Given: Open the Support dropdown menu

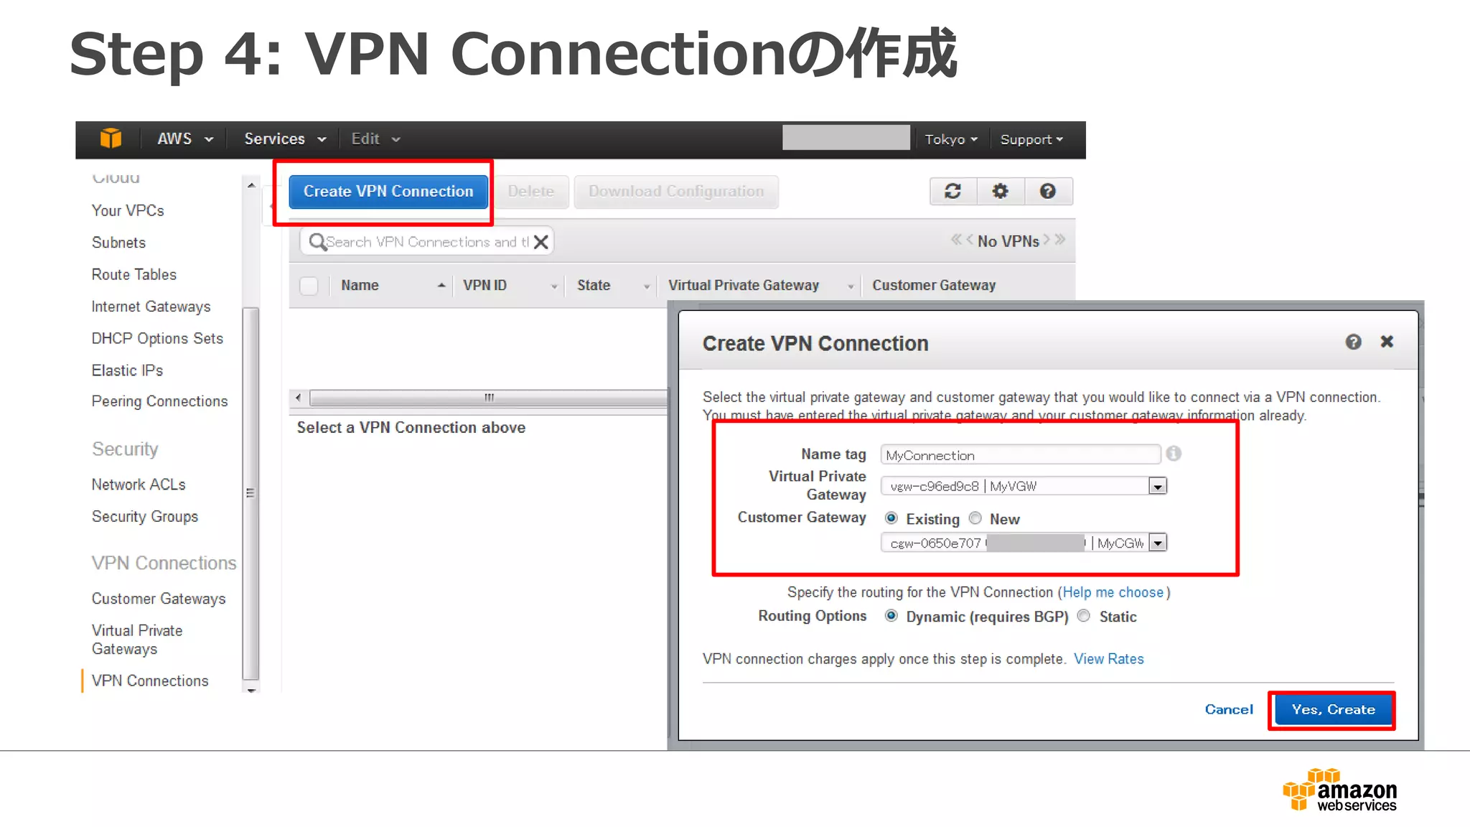Looking at the screenshot, I should point(1031,139).
